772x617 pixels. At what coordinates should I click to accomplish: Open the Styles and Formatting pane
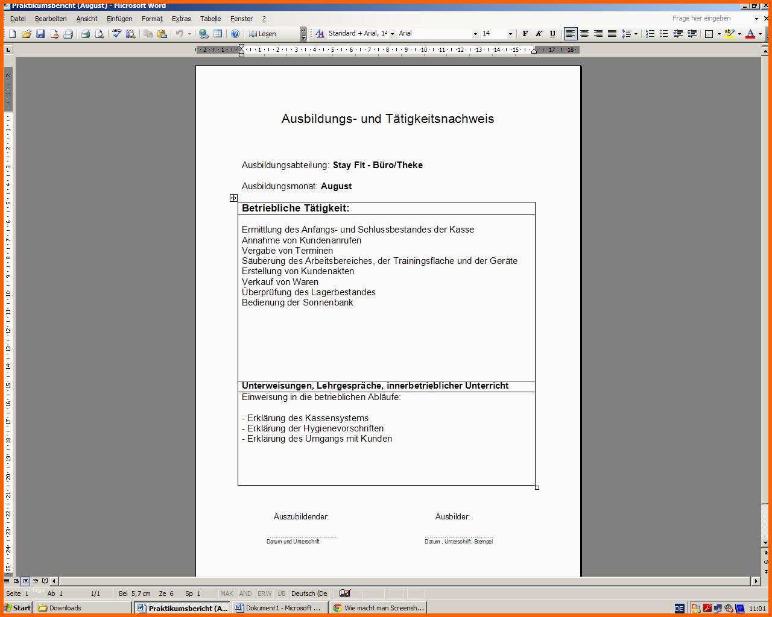319,34
